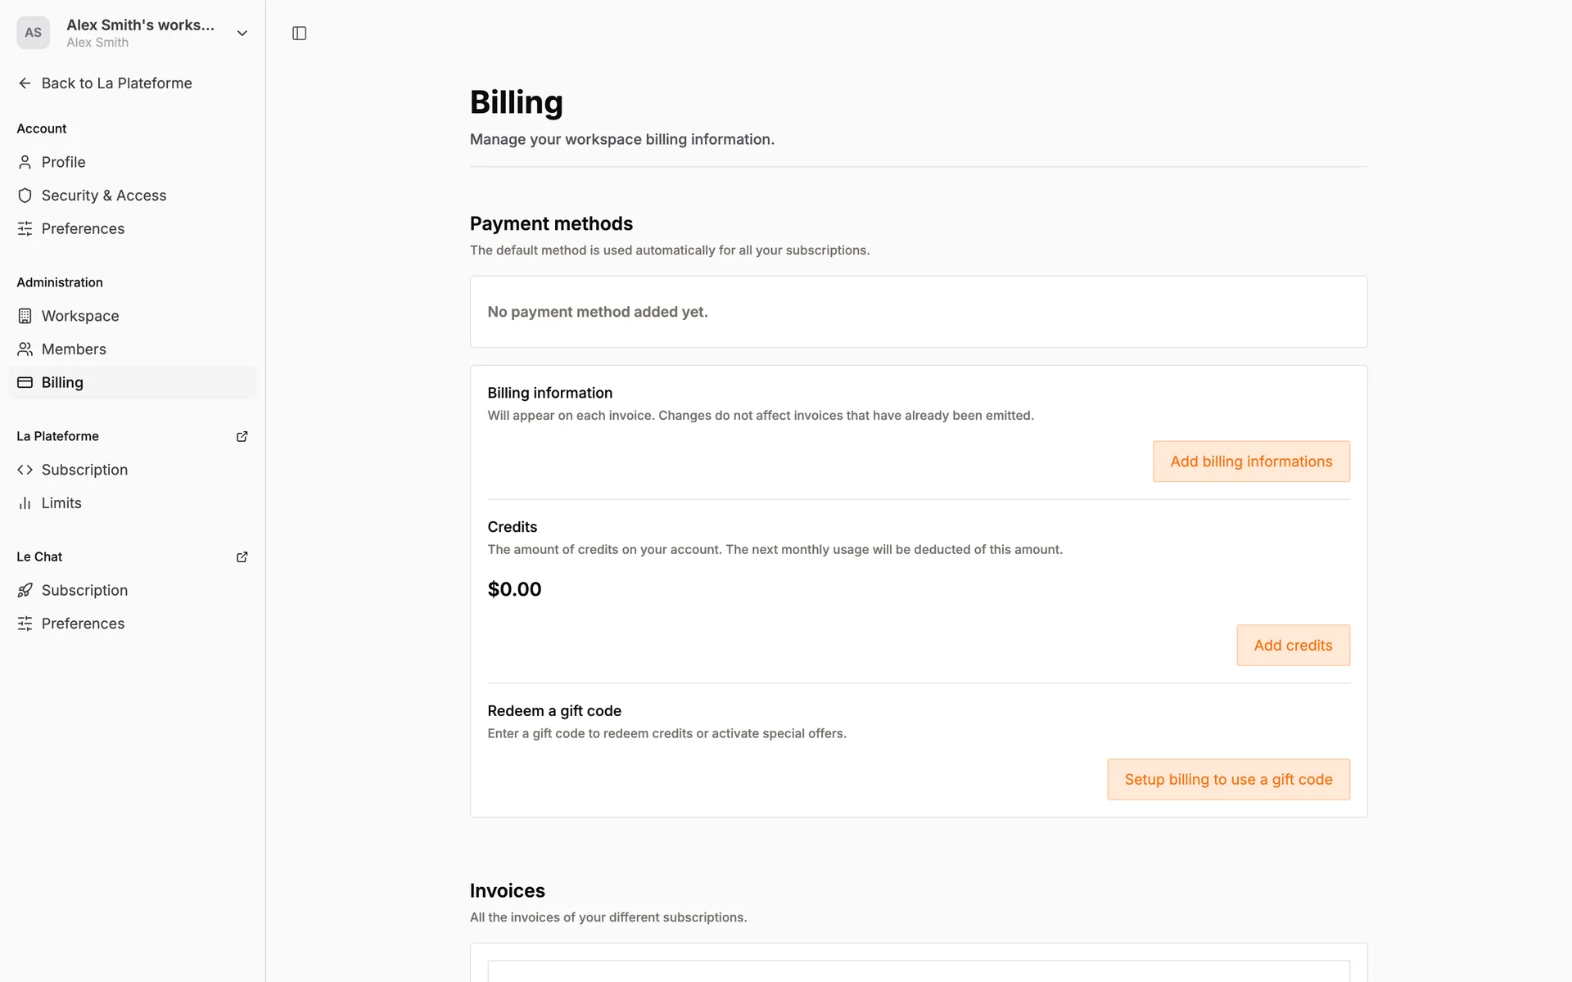Open the Workspace settings page
Image resolution: width=1572 pixels, height=982 pixels.
[80, 316]
